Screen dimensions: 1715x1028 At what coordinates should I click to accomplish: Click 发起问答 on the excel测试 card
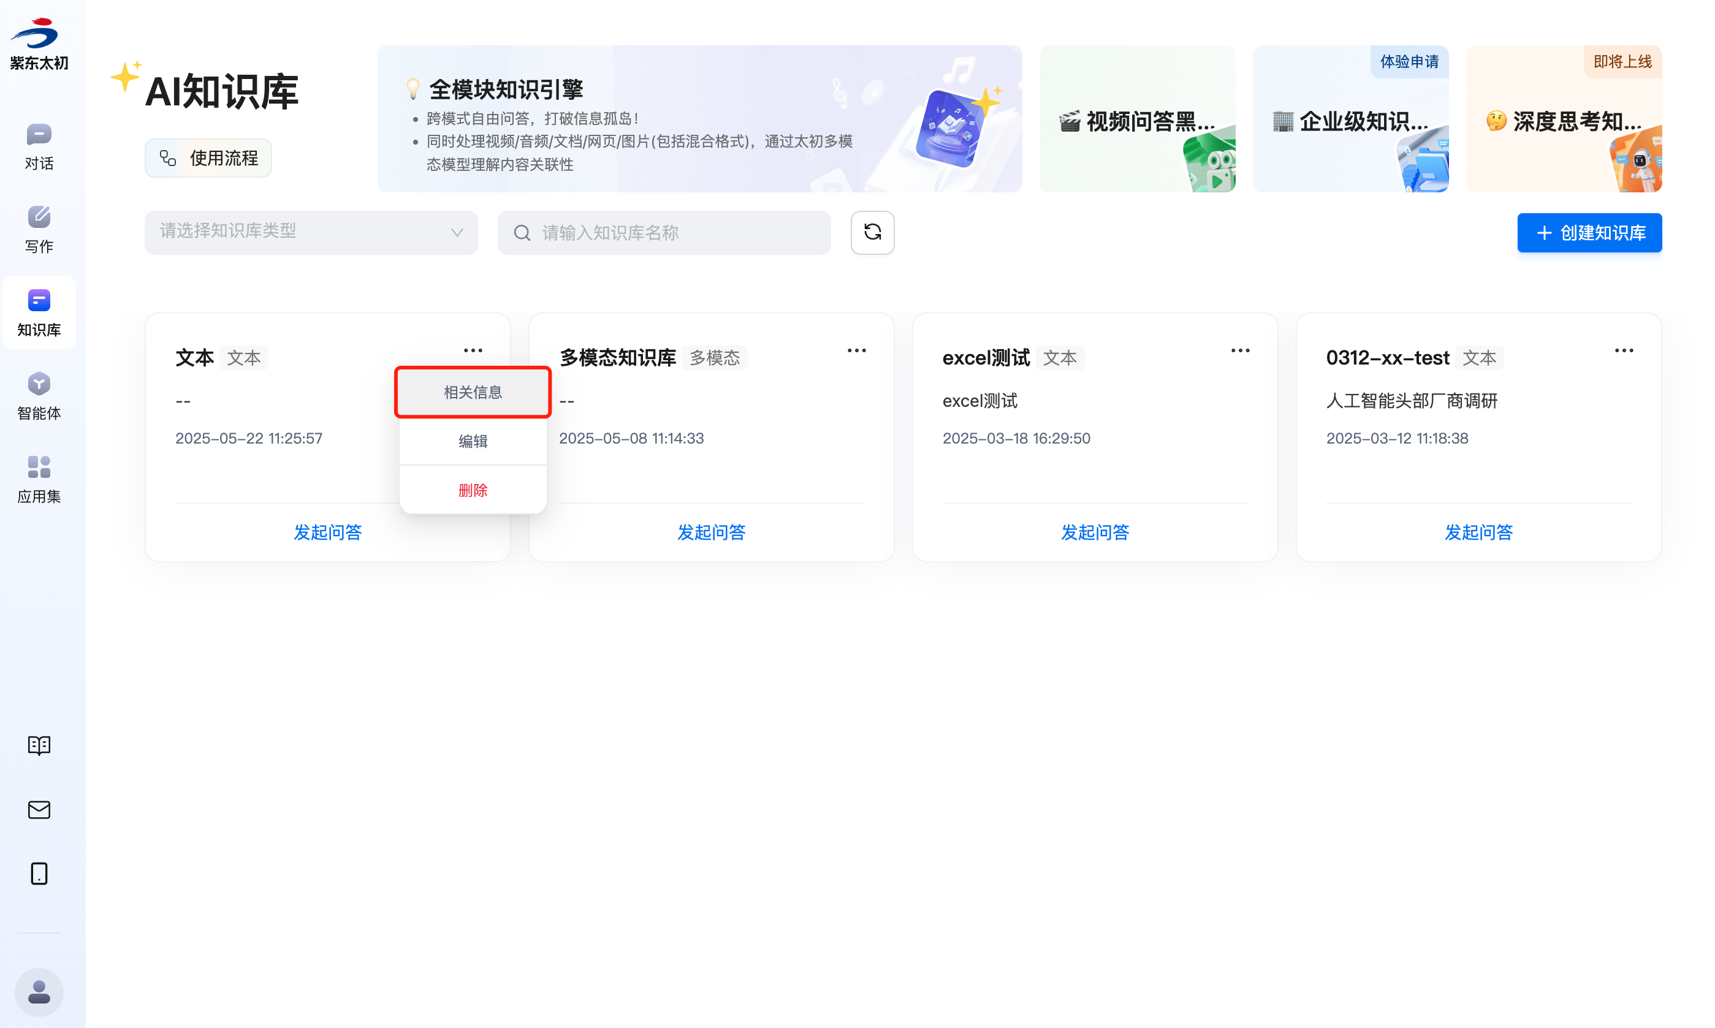[x=1094, y=532]
